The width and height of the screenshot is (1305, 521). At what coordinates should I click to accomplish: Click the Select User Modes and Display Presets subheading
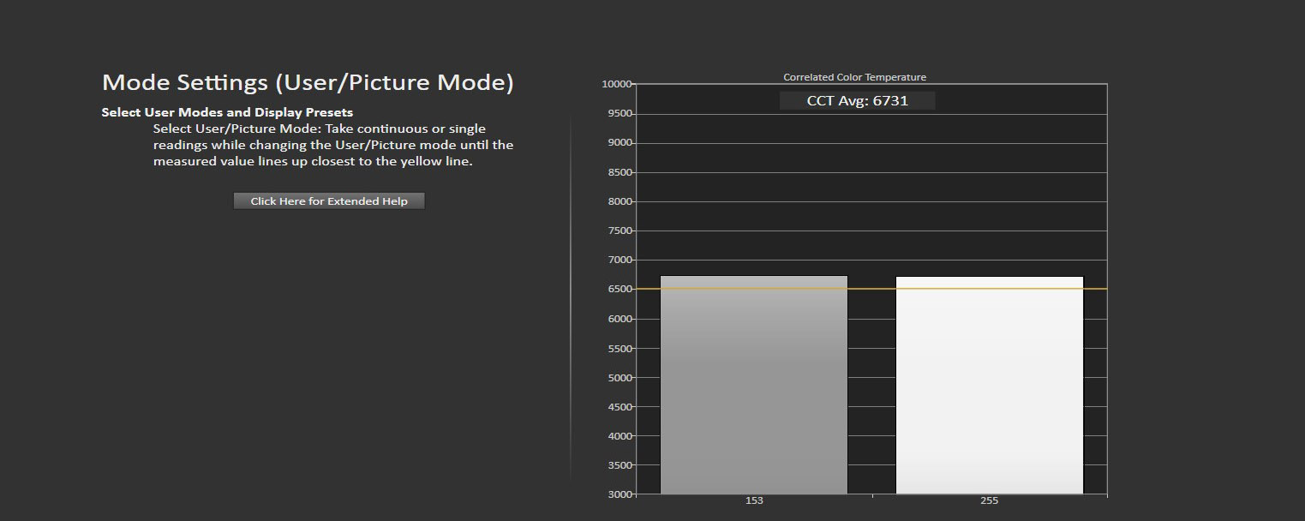[x=227, y=112]
